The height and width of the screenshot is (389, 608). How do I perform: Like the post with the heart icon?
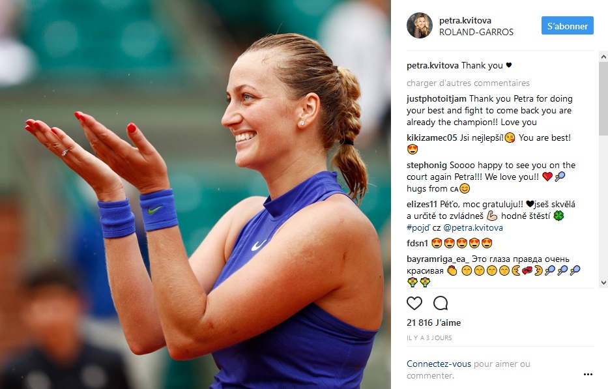414,303
